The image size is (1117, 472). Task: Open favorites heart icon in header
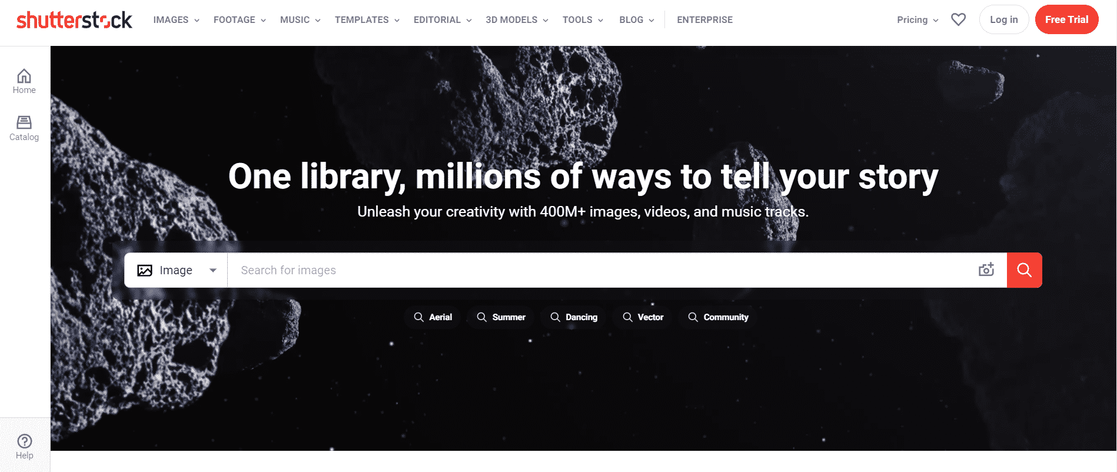(959, 19)
